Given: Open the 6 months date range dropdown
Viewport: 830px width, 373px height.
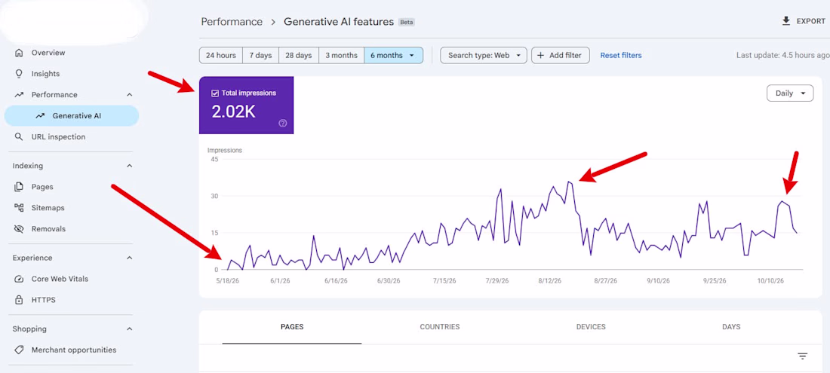Looking at the screenshot, I should [393, 56].
